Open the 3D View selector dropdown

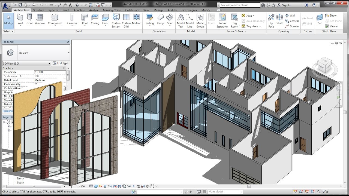click(26, 63)
